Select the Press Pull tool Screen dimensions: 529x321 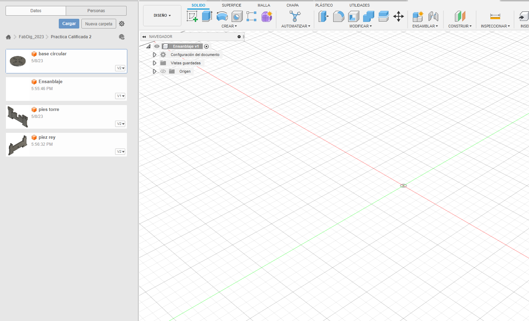(323, 16)
